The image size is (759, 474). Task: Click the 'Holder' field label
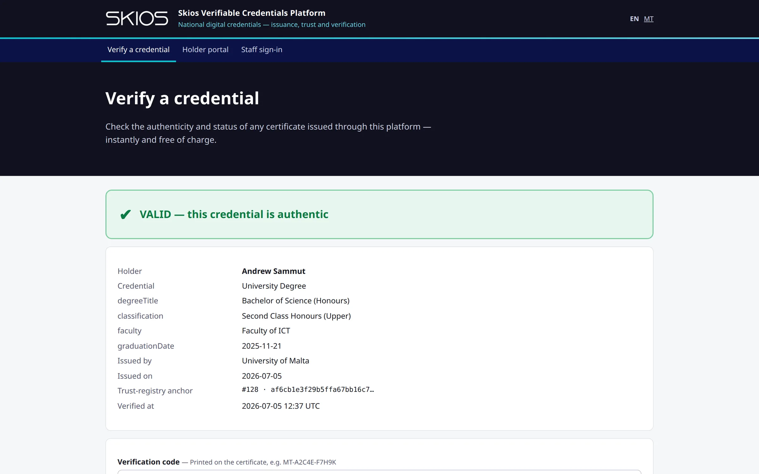point(130,271)
